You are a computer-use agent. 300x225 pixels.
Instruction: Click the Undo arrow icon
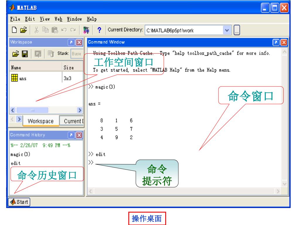pos(64,30)
